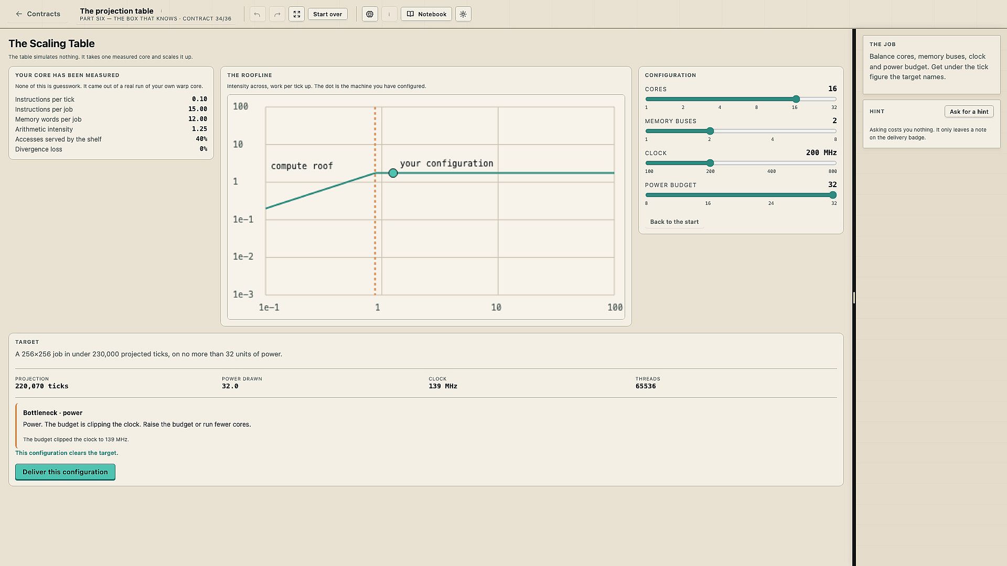Click the redo arrow icon
This screenshot has height=566, width=1007.
pyautogui.click(x=277, y=14)
